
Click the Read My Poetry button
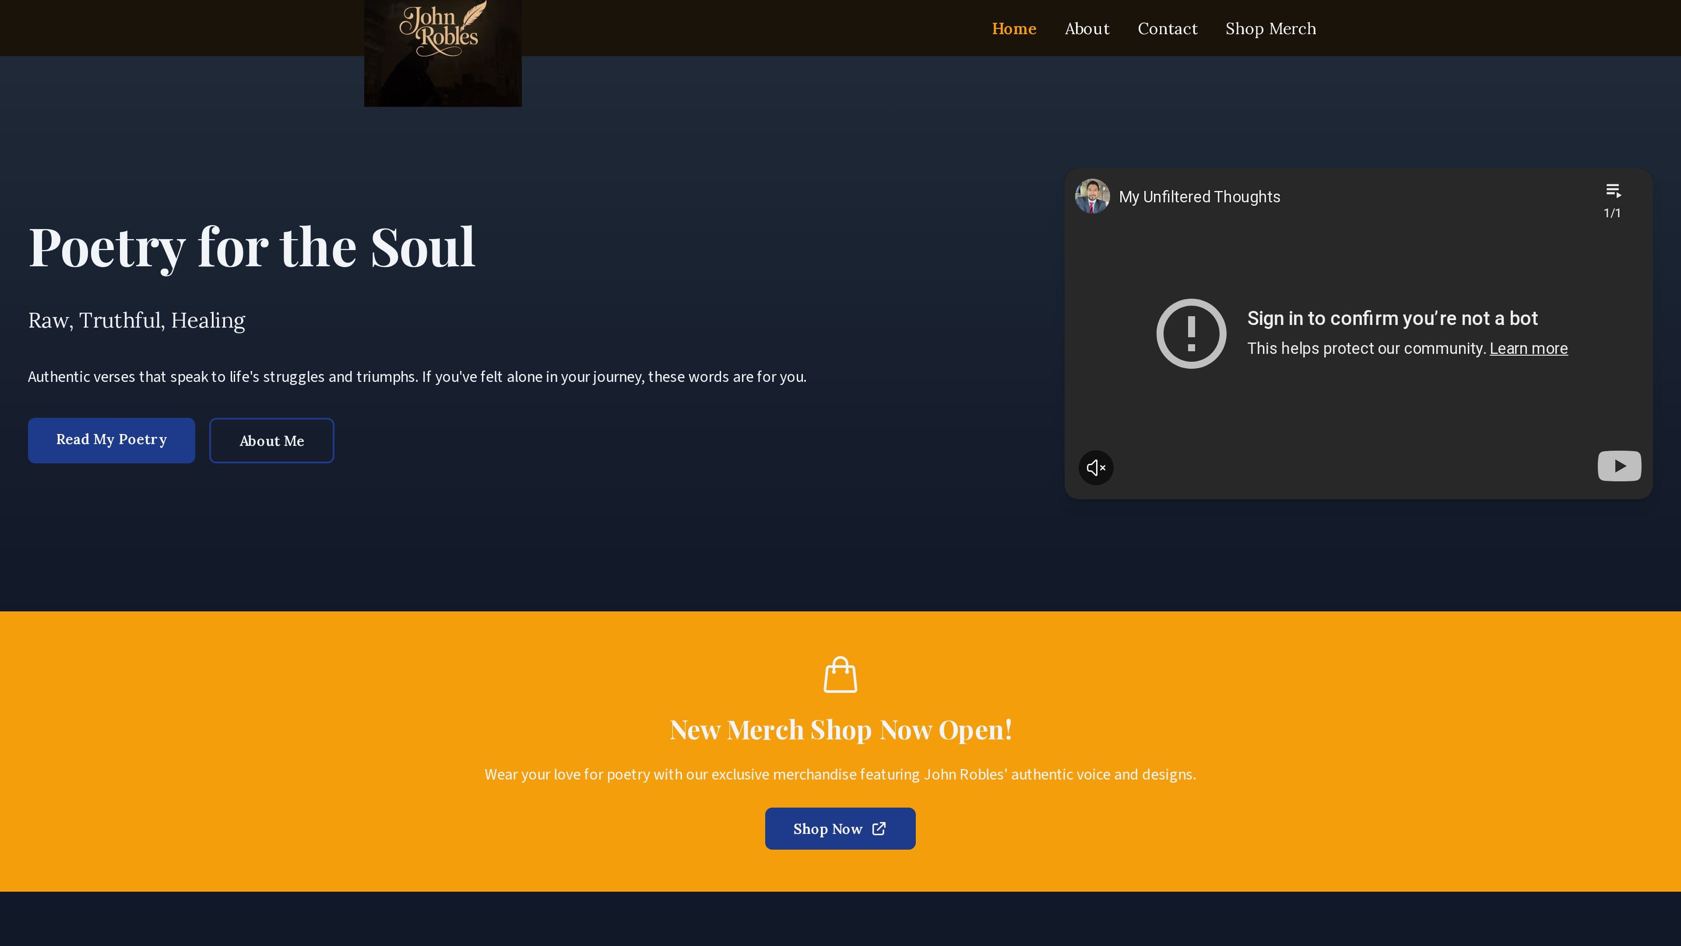tap(112, 441)
